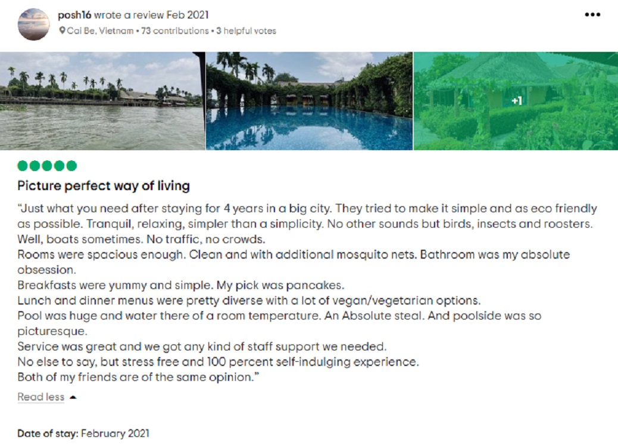Image resolution: width=618 pixels, height=447 pixels.
Task: Click the Read less link
Action: tap(40, 397)
